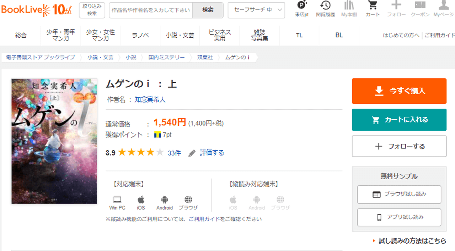Select the 少年・青年マンガ tab
Screen dimensions: 455x251
[x=61, y=36]
